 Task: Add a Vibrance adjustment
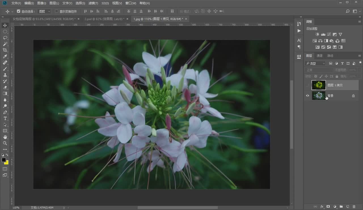(x=340, y=34)
